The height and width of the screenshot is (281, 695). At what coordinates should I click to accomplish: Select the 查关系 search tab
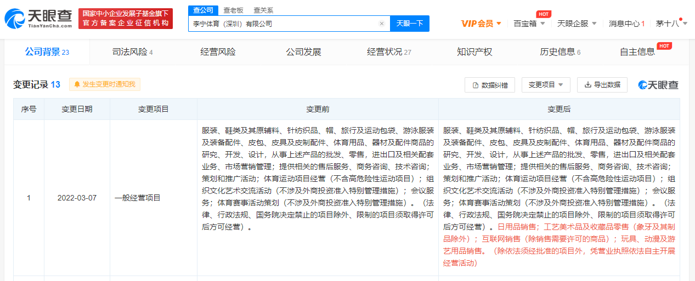[x=263, y=10]
